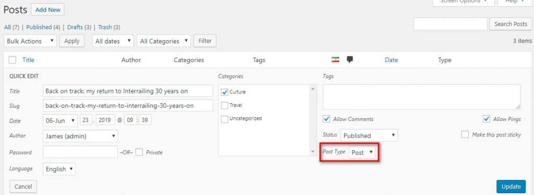Image resolution: width=534 pixels, height=195 pixels.
Task: Click the Tags column header
Action: pyautogui.click(x=259, y=60)
